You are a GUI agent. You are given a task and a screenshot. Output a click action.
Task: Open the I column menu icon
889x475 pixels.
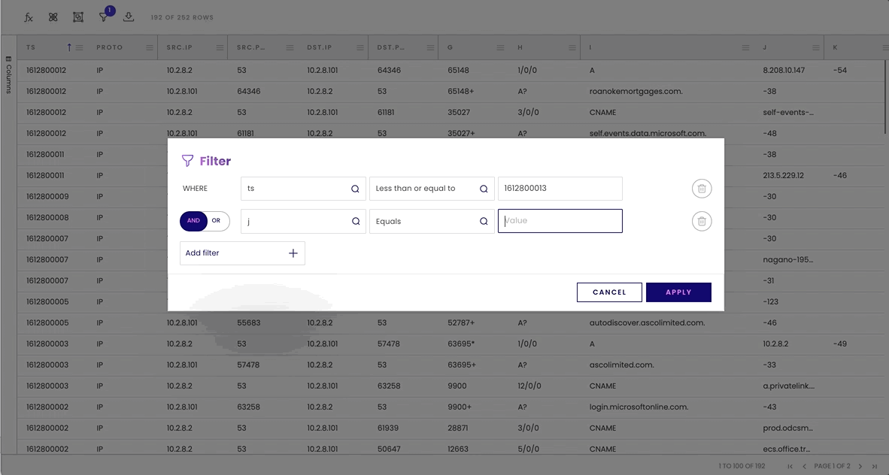[745, 47]
